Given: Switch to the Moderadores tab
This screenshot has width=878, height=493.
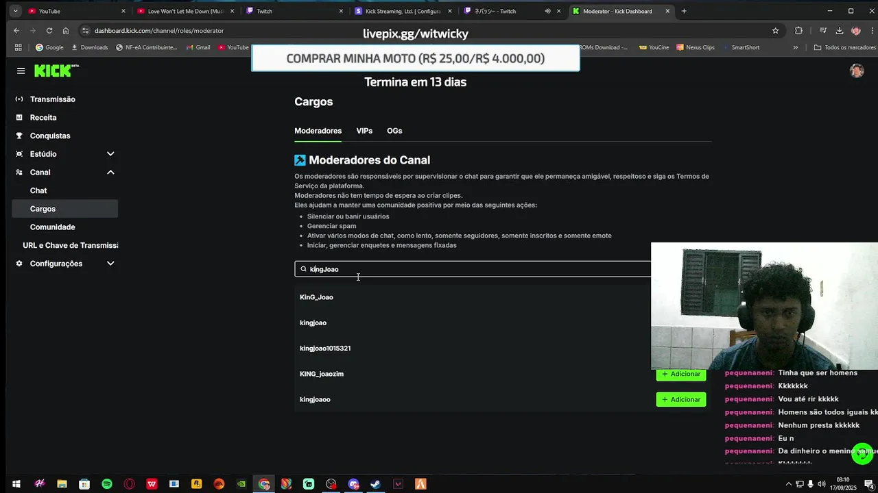Looking at the screenshot, I should pyautogui.click(x=318, y=131).
